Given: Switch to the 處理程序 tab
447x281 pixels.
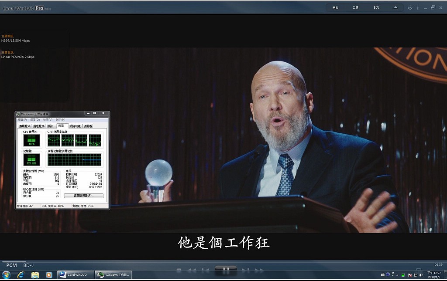Looking at the screenshot, I should (x=38, y=126).
